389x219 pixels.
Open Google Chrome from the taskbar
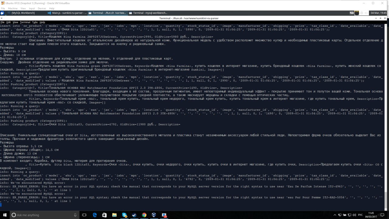point(144,215)
